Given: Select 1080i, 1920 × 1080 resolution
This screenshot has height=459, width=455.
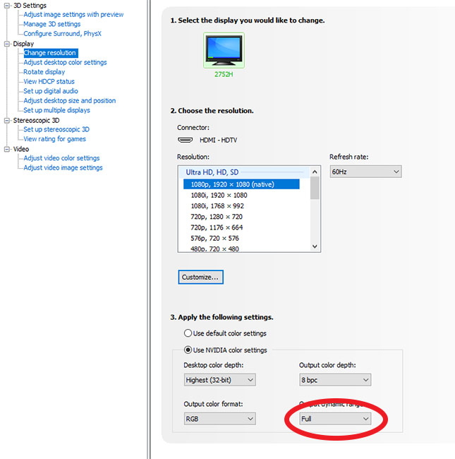Looking at the screenshot, I should (x=219, y=195).
